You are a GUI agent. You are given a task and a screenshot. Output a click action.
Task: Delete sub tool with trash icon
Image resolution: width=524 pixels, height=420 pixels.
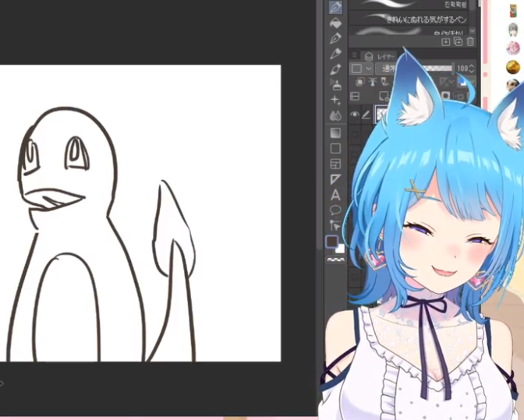point(470,42)
